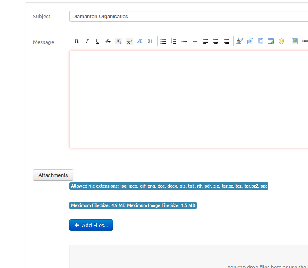308x268 pixels.
Task: Click the yellow shield icon
Action: (x=281, y=41)
